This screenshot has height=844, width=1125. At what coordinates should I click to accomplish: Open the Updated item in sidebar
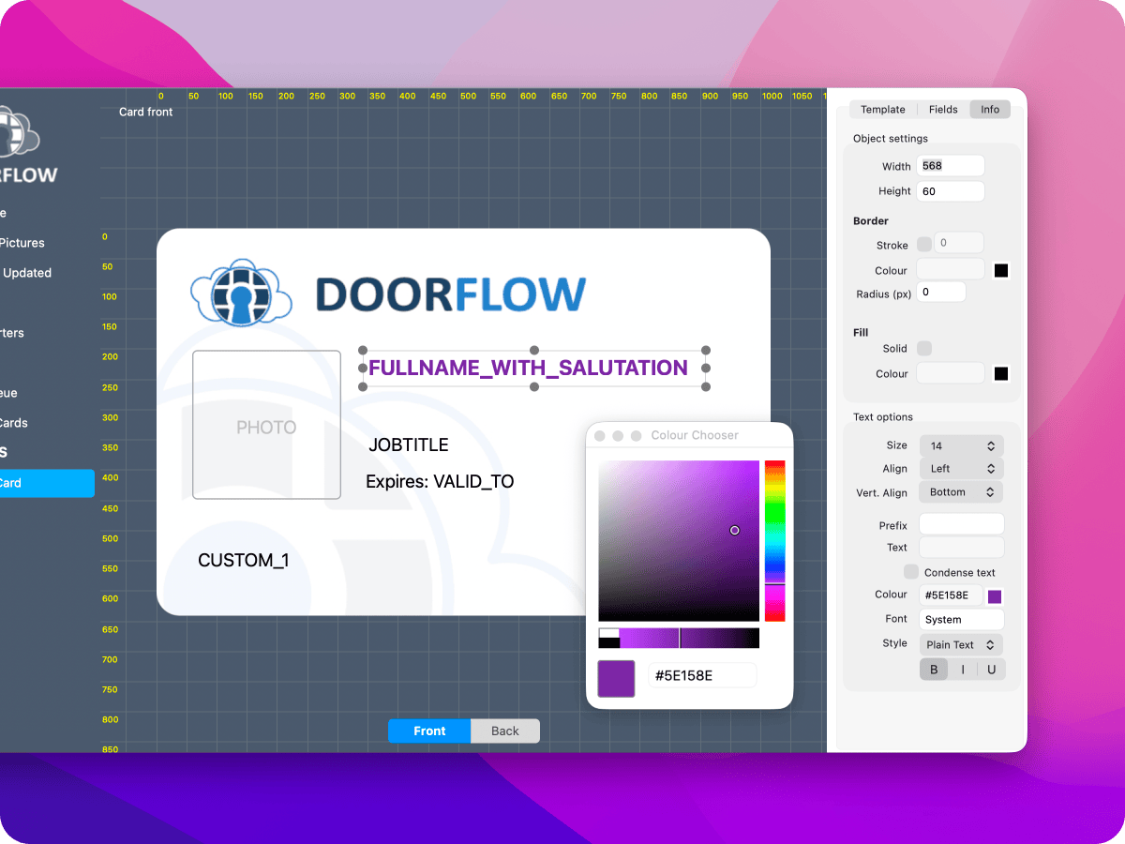[x=26, y=273]
